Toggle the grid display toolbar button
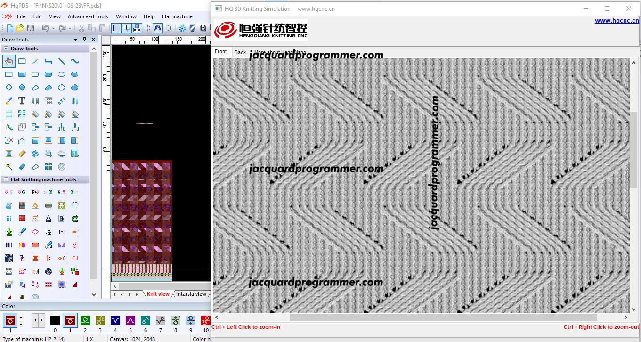The image size is (641, 342). click(116, 28)
